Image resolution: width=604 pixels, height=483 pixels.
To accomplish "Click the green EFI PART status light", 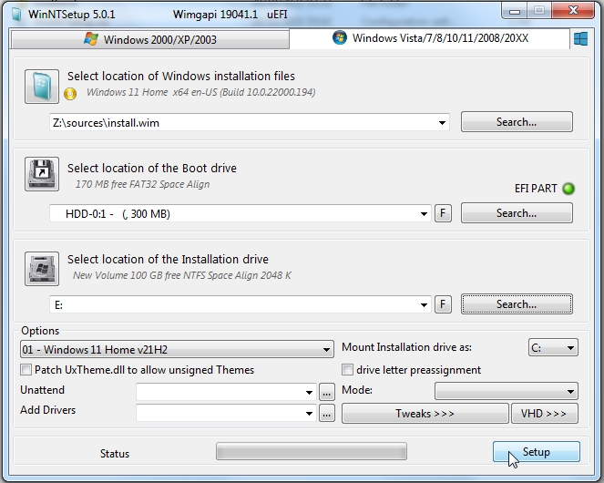I will pyautogui.click(x=568, y=189).
